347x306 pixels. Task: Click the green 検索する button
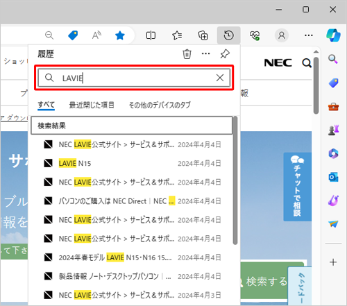[x=266, y=282]
